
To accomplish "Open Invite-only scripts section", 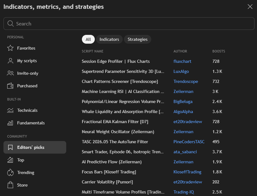I will (35, 73).
